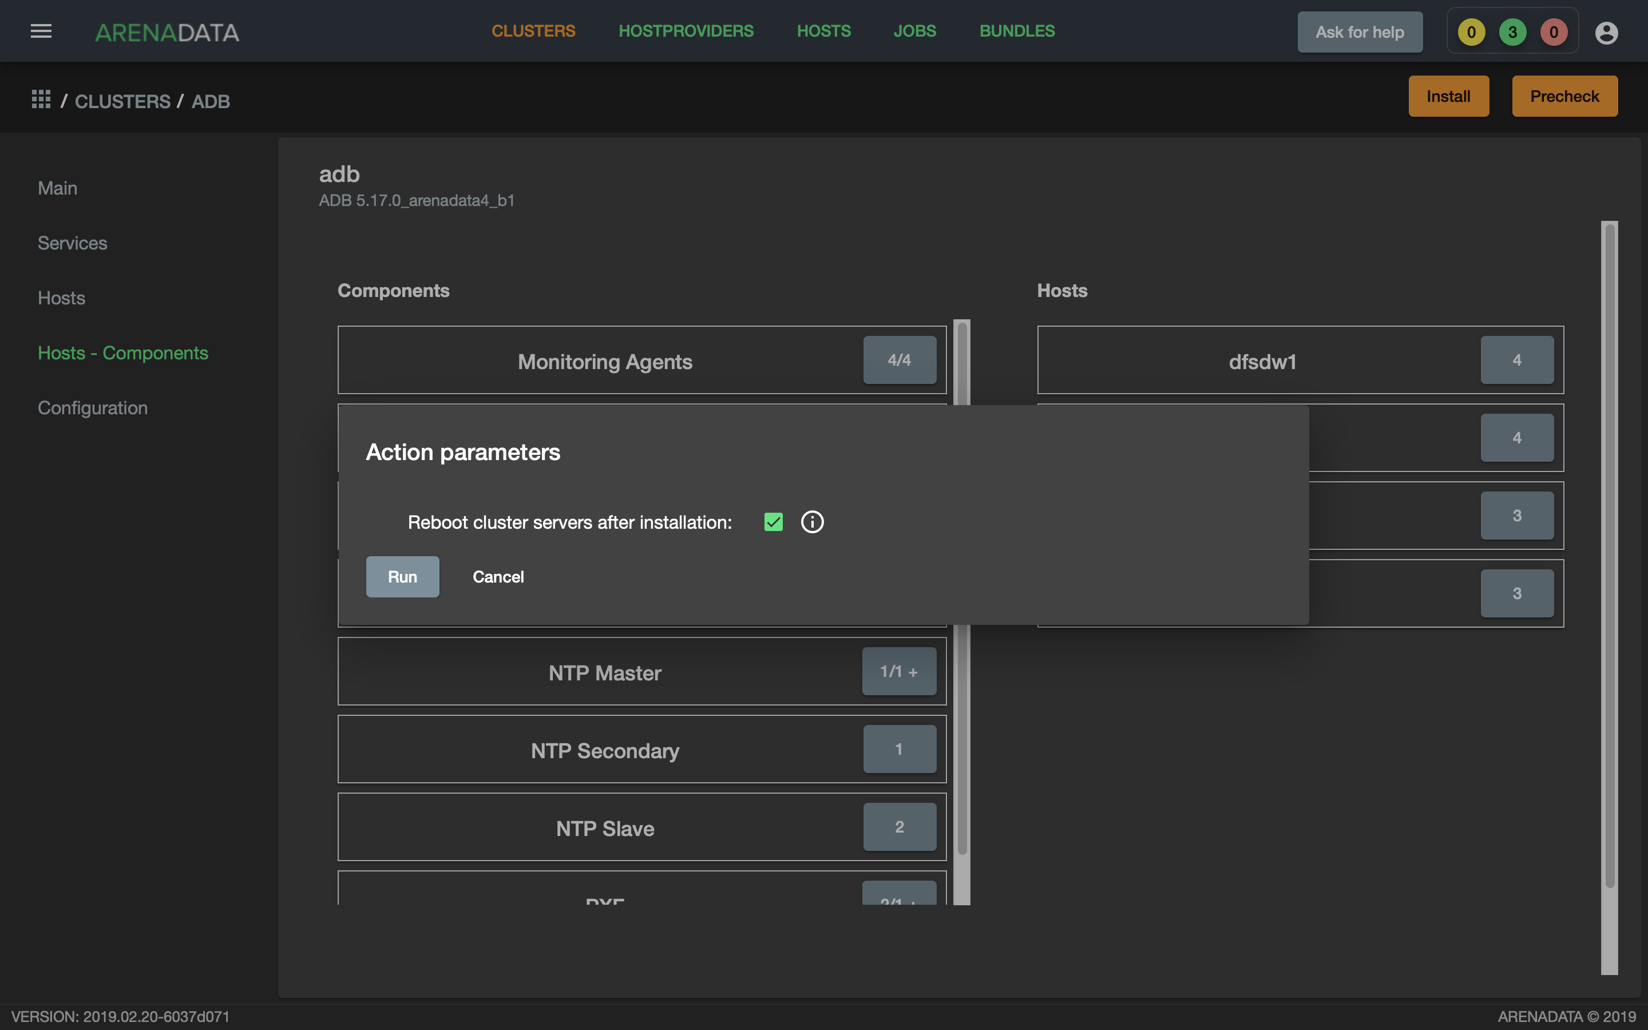Click the green status counter badge
Viewport: 1648px width, 1030px height.
click(x=1512, y=32)
